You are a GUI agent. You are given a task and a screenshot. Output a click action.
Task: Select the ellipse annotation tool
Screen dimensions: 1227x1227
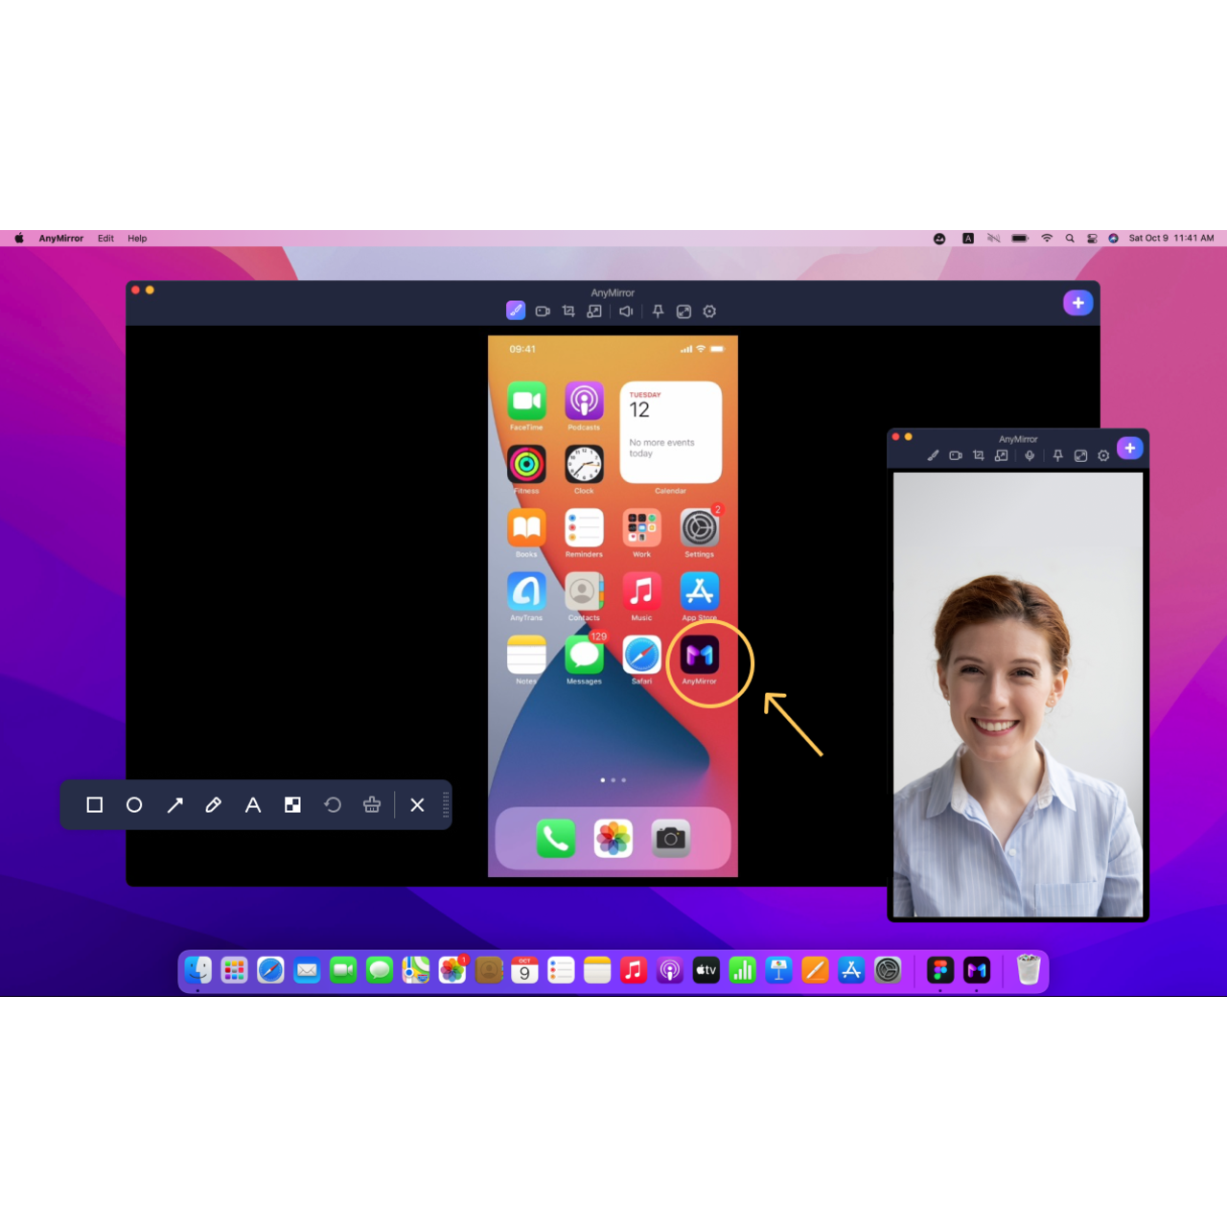[134, 805]
